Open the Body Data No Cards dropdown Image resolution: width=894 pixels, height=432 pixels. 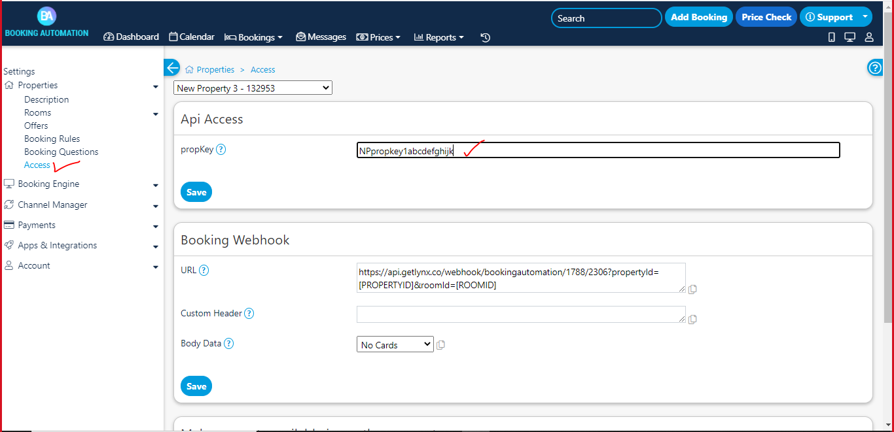(x=395, y=344)
